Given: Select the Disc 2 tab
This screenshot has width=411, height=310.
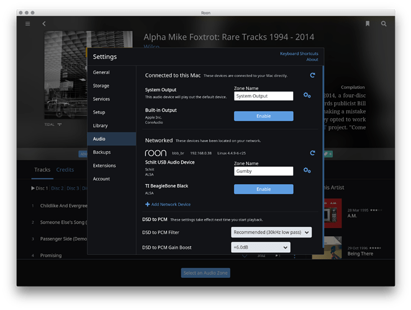Looking at the screenshot, I should point(57,188).
